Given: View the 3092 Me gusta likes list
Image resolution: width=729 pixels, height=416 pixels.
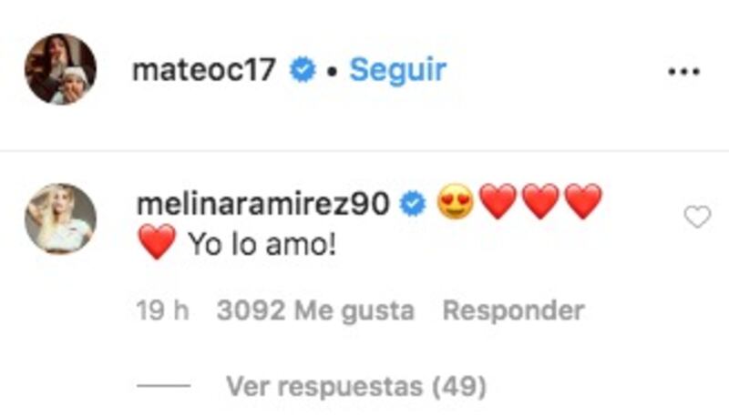Looking at the screenshot, I should [x=315, y=310].
